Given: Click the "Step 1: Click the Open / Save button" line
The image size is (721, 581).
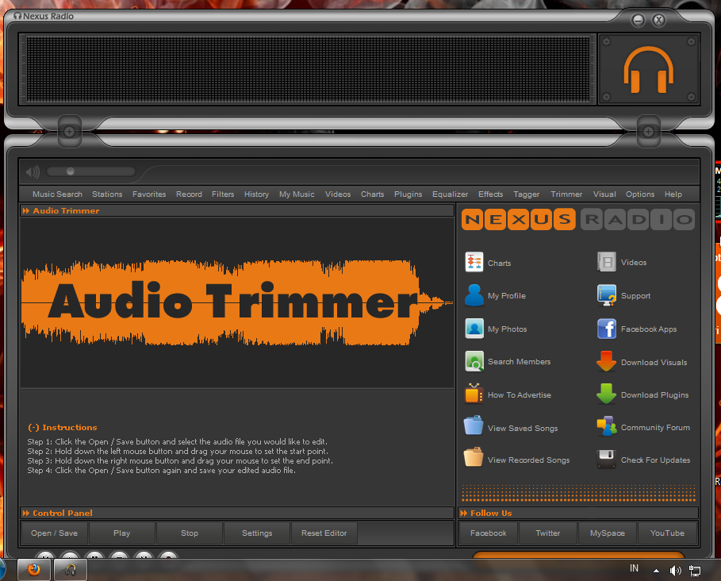Looking at the screenshot, I should click(x=178, y=441).
